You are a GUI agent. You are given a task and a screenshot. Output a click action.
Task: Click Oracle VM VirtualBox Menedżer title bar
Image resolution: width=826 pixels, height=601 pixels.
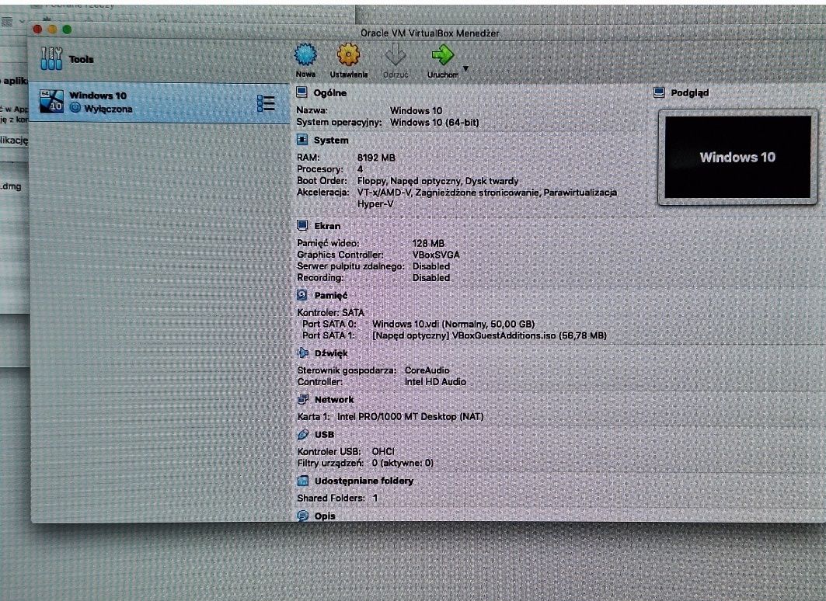click(x=430, y=33)
